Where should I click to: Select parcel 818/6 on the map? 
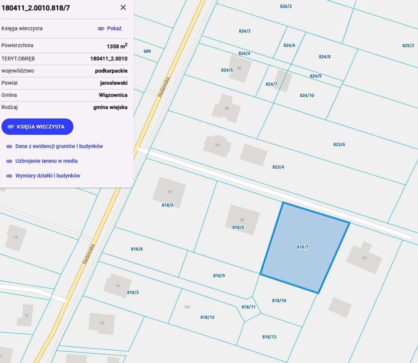point(238,227)
